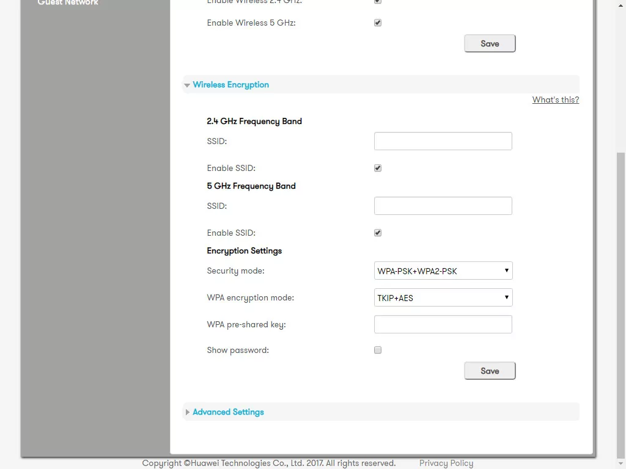626x469 pixels.
Task: Collapse the Wireless Encryption section heading
Action: point(230,85)
